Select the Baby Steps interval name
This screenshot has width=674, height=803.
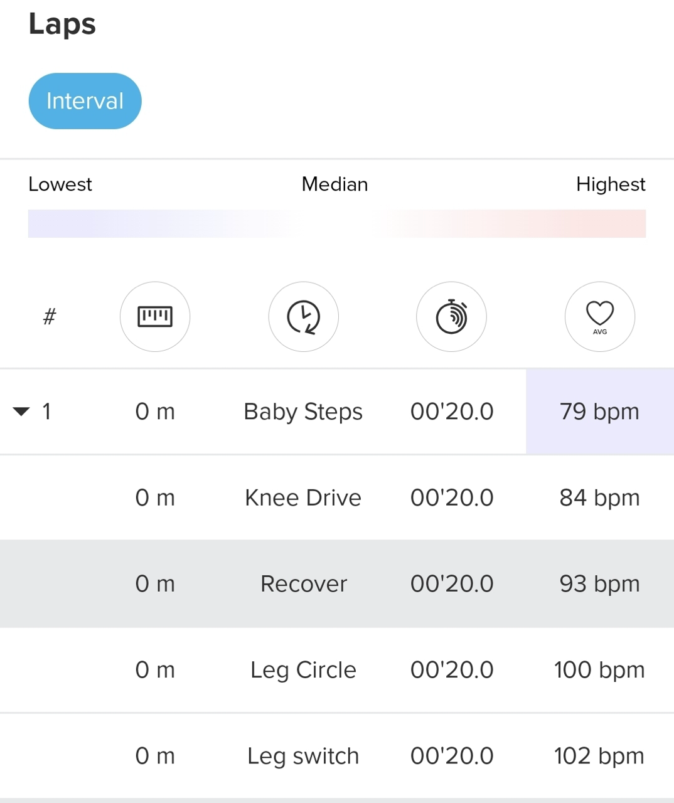(x=303, y=412)
